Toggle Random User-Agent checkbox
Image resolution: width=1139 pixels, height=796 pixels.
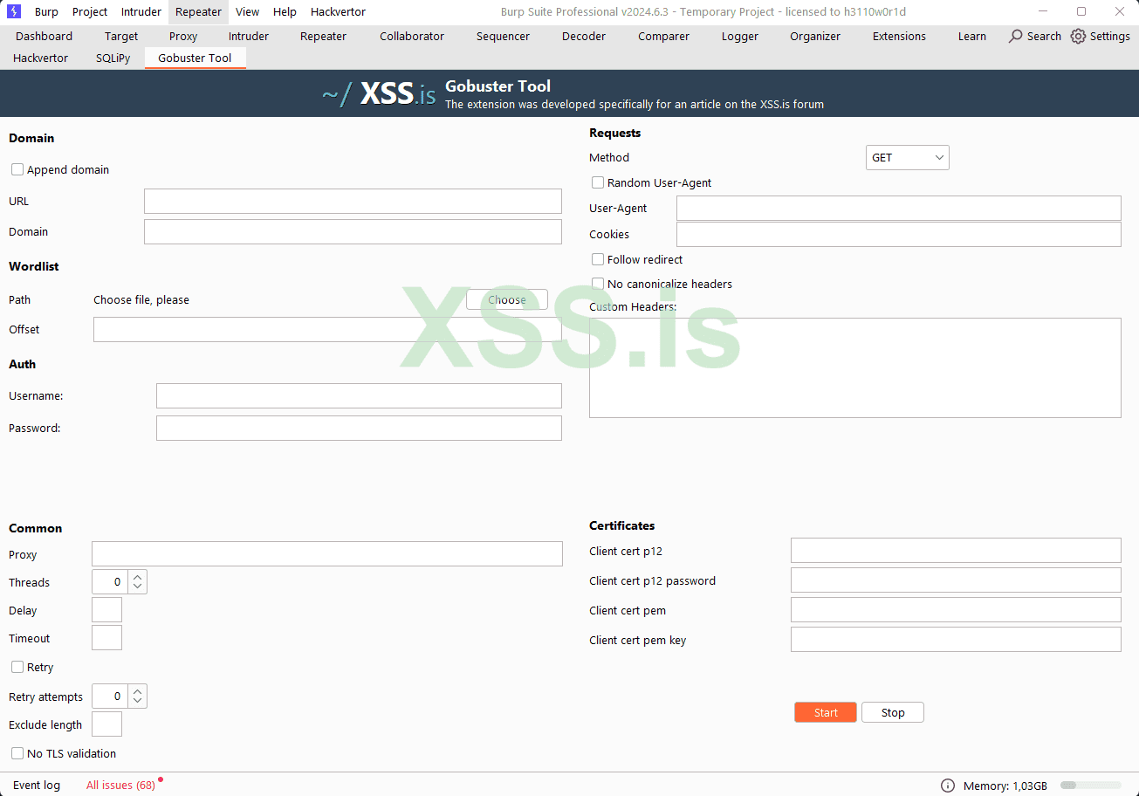click(x=598, y=182)
